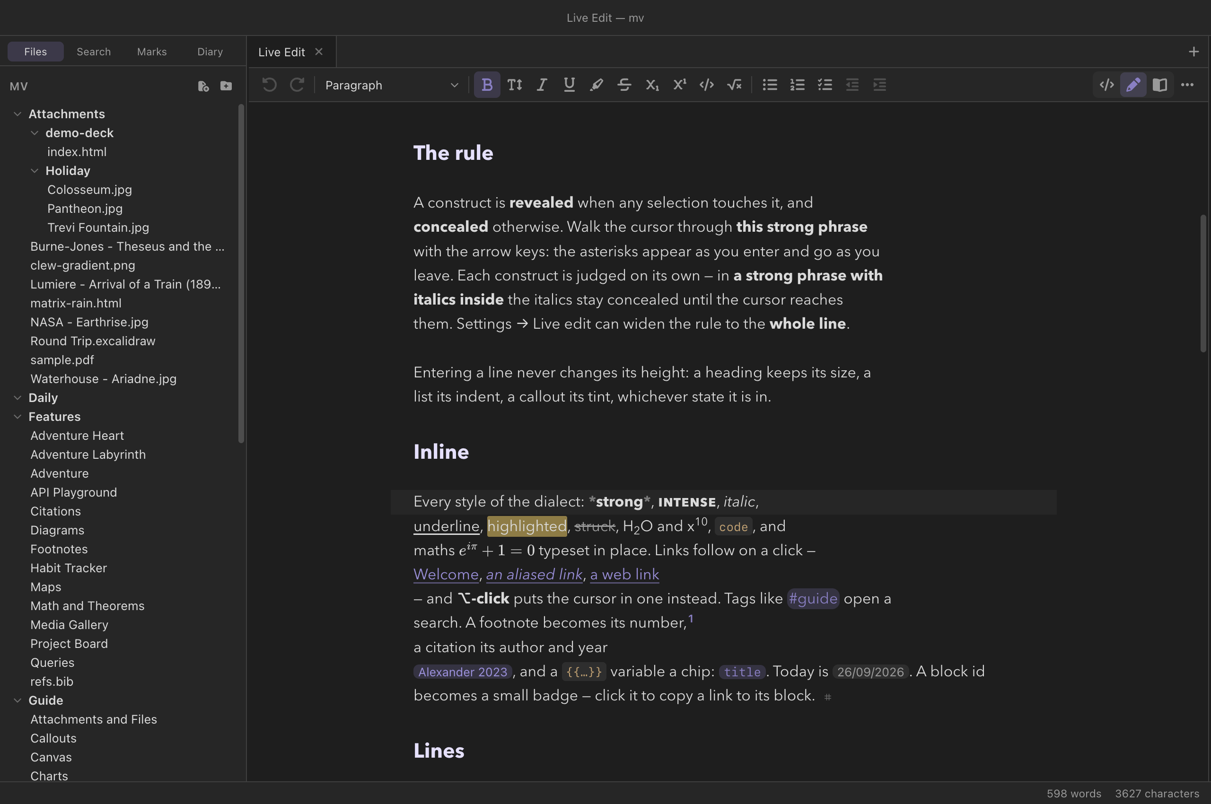Screen dimensions: 1211x804
Task: Click the block id hash badge
Action: coord(827,697)
